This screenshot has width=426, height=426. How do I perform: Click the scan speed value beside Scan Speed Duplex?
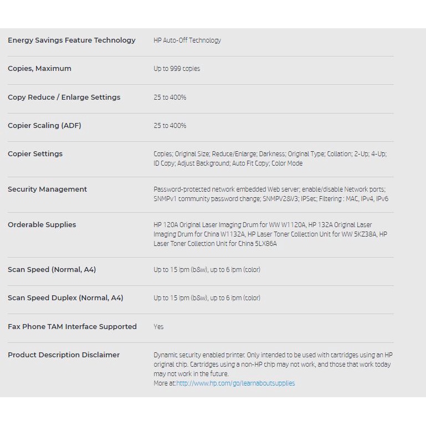[x=207, y=298]
